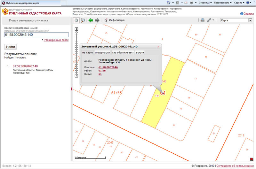Open the RSS feeds dropdown arrow
The width and height of the screenshot is (256, 169).
[x=182, y=3]
